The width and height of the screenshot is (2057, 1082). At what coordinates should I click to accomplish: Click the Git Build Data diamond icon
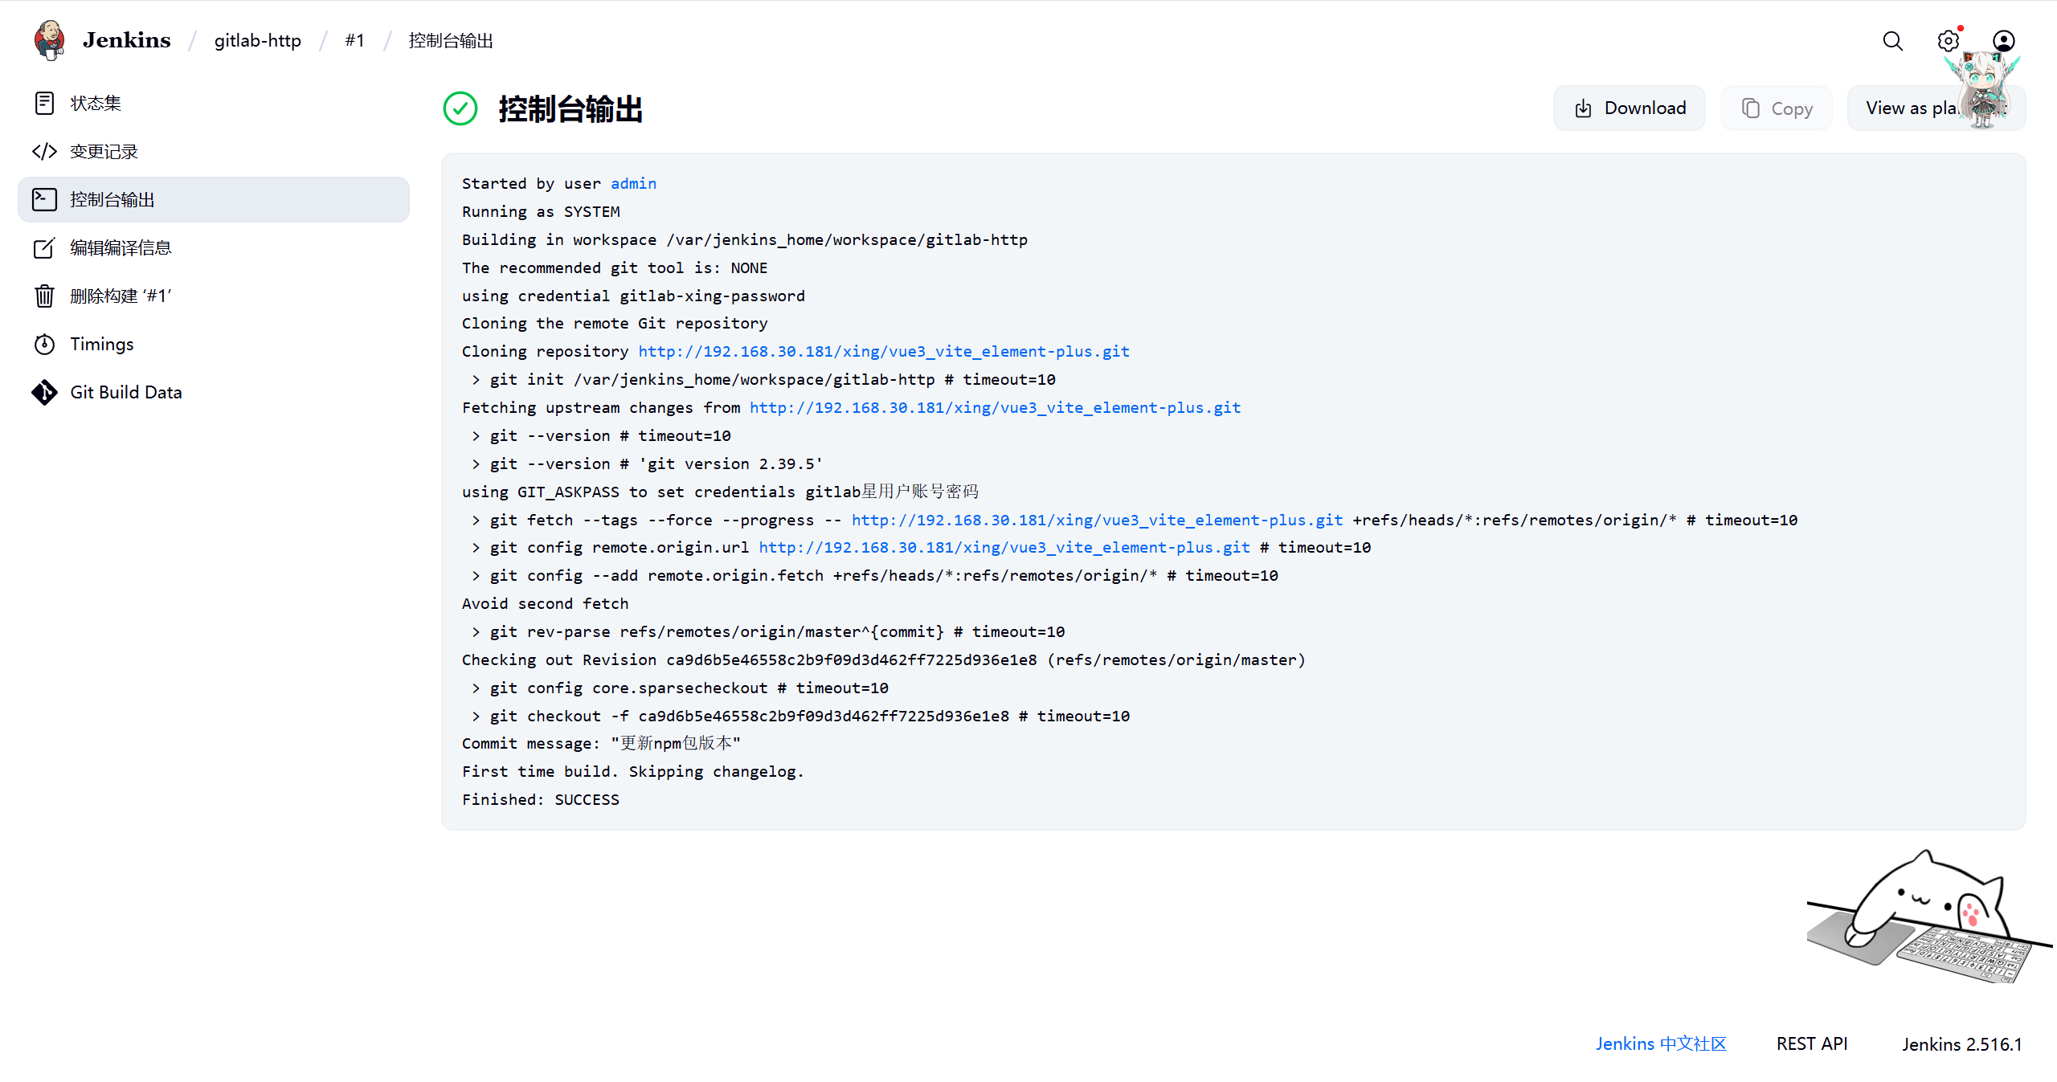(45, 392)
